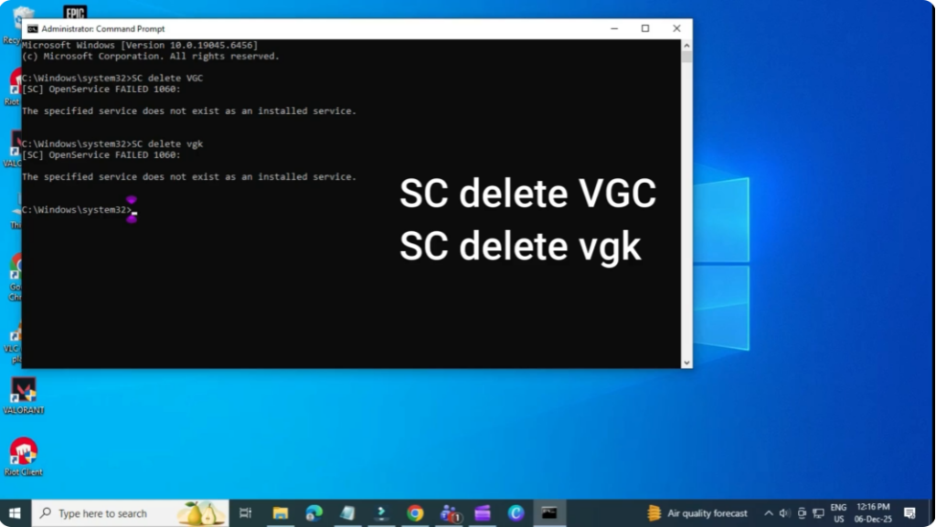Open Task View from the taskbar
The width and height of the screenshot is (936, 527).
pos(244,512)
